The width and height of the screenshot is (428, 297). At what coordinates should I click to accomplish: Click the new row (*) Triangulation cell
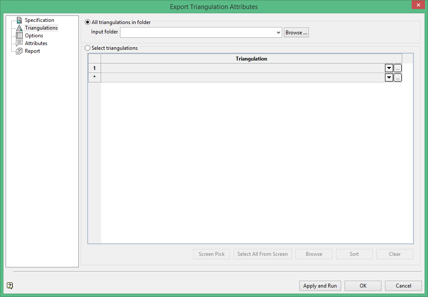pyautogui.click(x=243, y=78)
